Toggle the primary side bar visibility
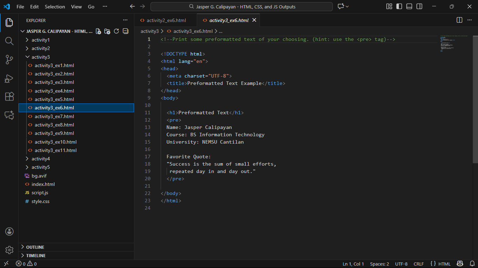This screenshot has width=478, height=268. click(399, 7)
